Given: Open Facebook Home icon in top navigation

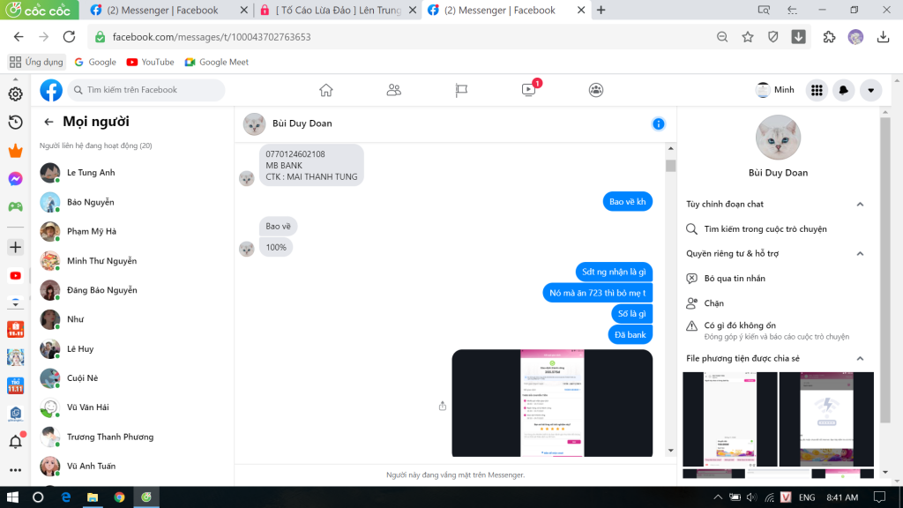Looking at the screenshot, I should [326, 90].
